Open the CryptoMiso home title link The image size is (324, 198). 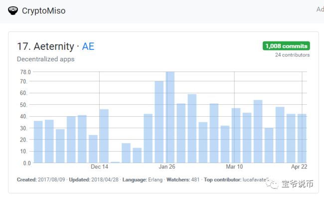click(43, 11)
